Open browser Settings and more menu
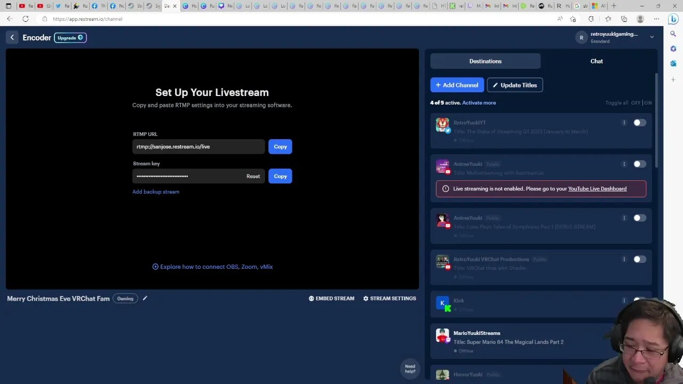Viewport: 683px width, 384px height. click(x=657, y=19)
